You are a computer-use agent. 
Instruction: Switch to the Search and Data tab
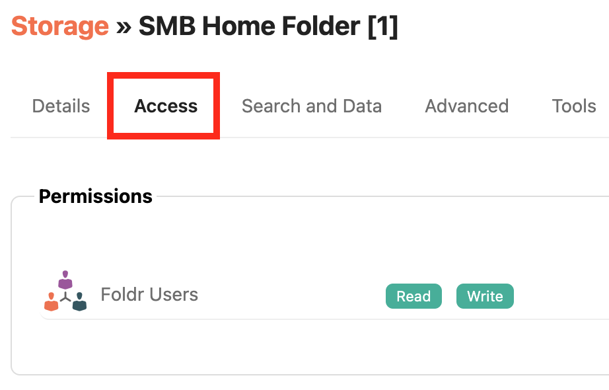(312, 106)
